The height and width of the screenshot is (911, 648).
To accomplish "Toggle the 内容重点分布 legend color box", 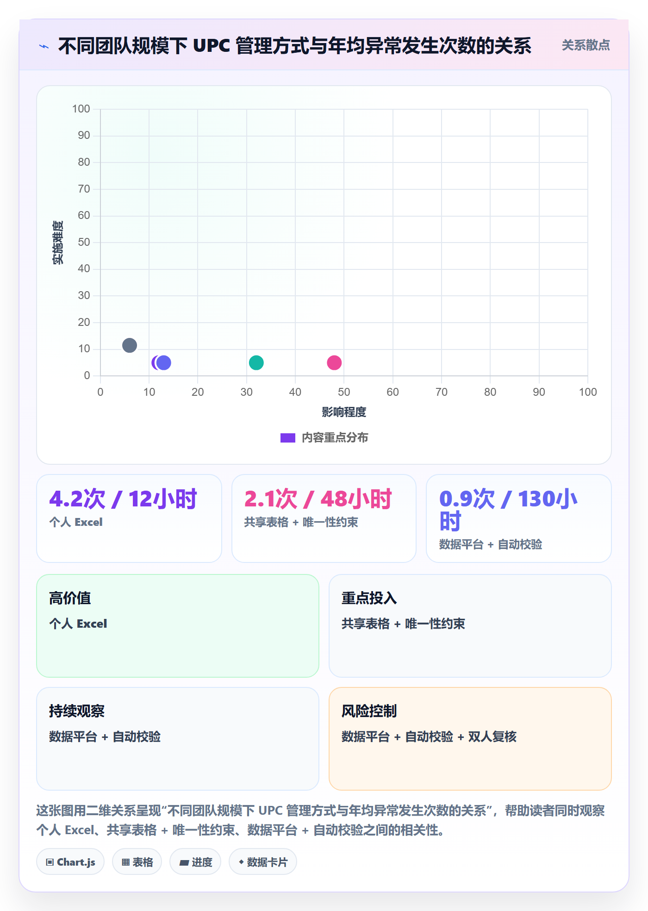I will click(x=287, y=438).
